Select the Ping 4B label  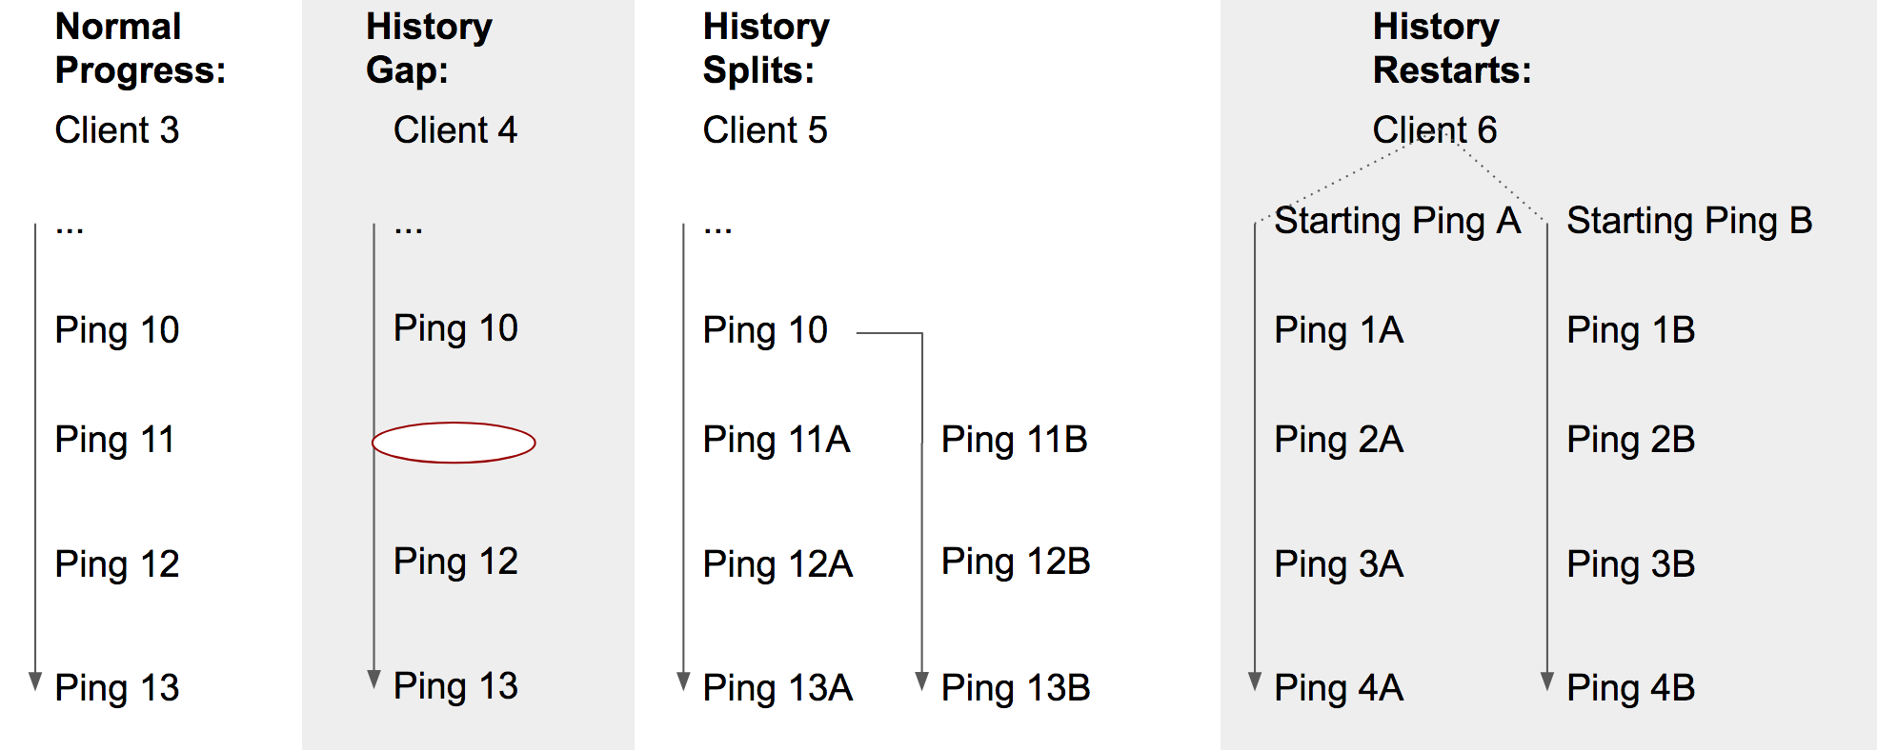(1630, 688)
